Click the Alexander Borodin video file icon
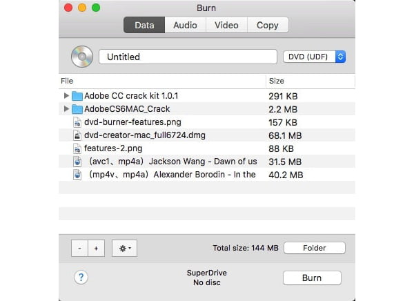This screenshot has height=301, width=414. (77, 175)
